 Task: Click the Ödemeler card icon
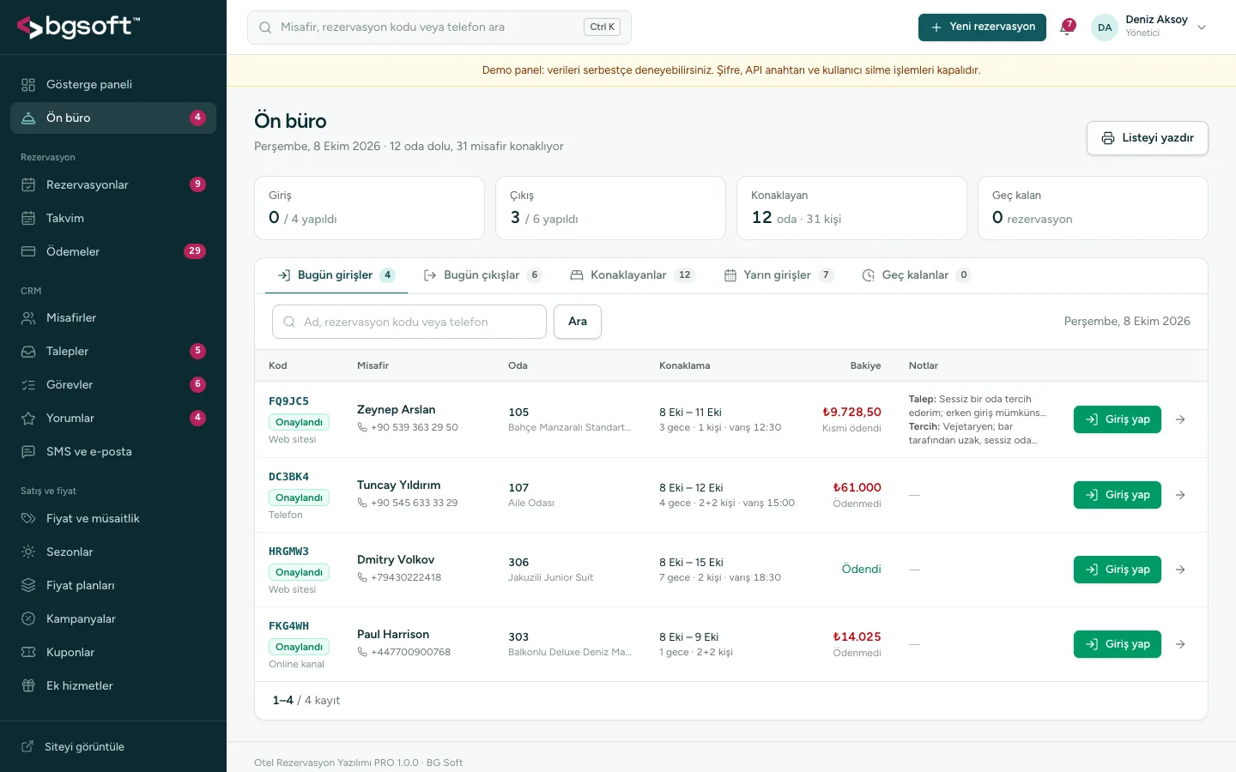[28, 252]
